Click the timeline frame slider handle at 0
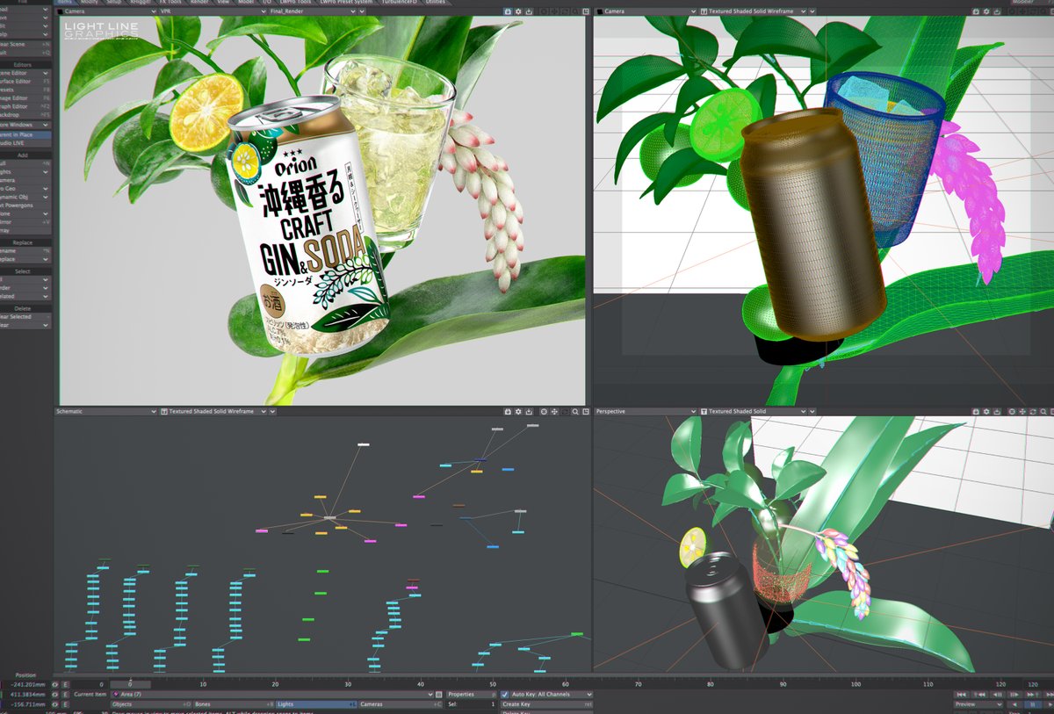Screen dimensions: 1054x714 pyautogui.click(x=130, y=684)
